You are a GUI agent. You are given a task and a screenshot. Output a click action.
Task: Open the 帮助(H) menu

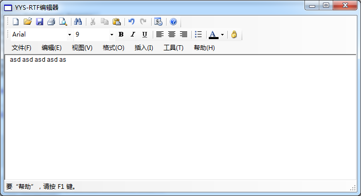point(204,48)
